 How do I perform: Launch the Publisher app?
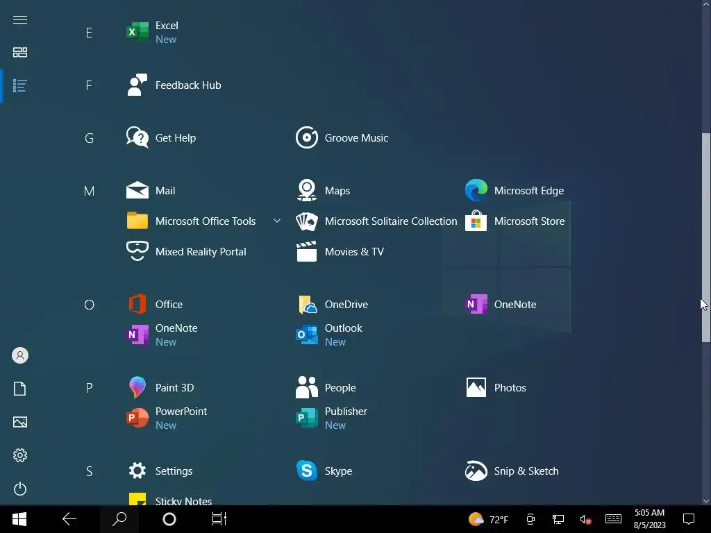(x=331, y=418)
